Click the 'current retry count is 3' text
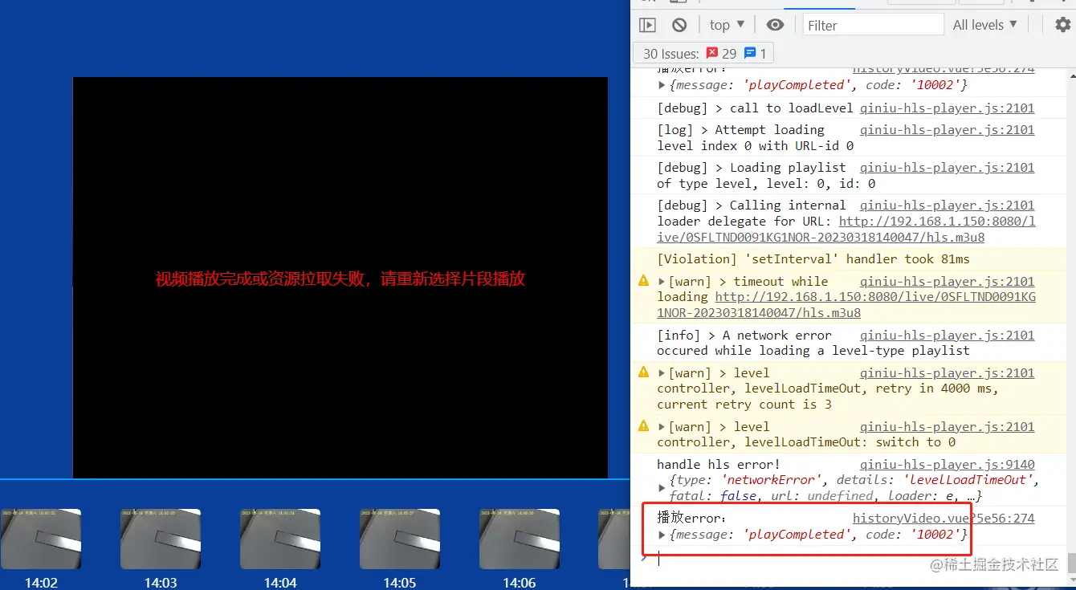The height and width of the screenshot is (590, 1076). pyautogui.click(x=744, y=405)
